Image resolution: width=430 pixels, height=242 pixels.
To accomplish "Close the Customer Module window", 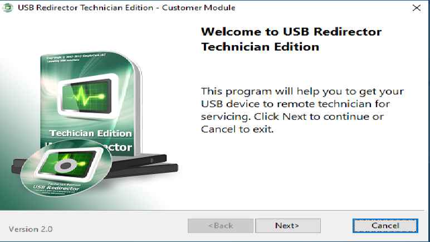I will (x=417, y=8).
